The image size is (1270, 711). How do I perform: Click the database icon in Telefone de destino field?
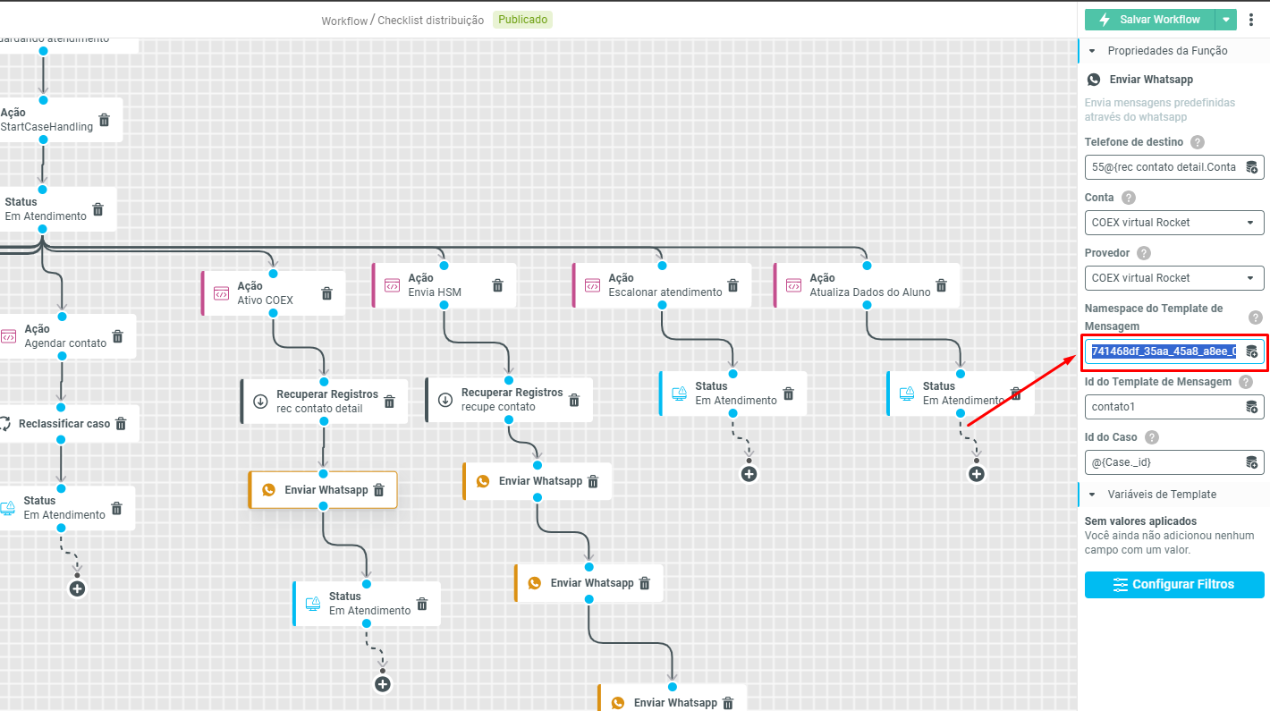tap(1251, 167)
